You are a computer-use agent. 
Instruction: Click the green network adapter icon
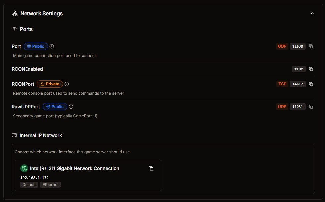click(24, 168)
